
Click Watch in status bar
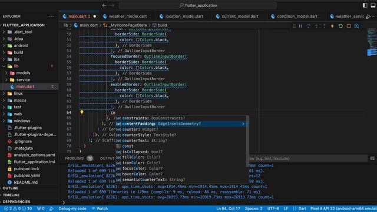coord(100,208)
